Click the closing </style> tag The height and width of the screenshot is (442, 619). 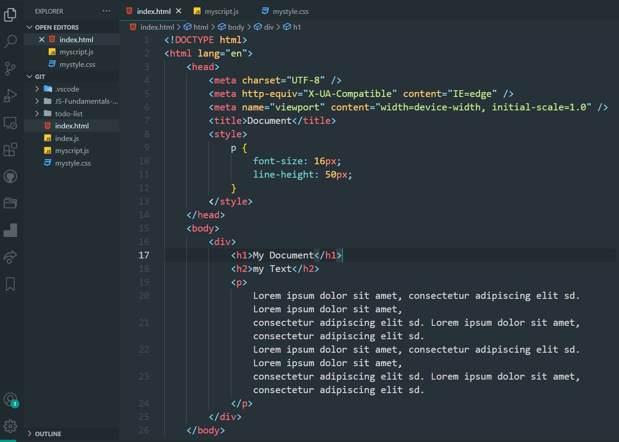click(x=231, y=201)
